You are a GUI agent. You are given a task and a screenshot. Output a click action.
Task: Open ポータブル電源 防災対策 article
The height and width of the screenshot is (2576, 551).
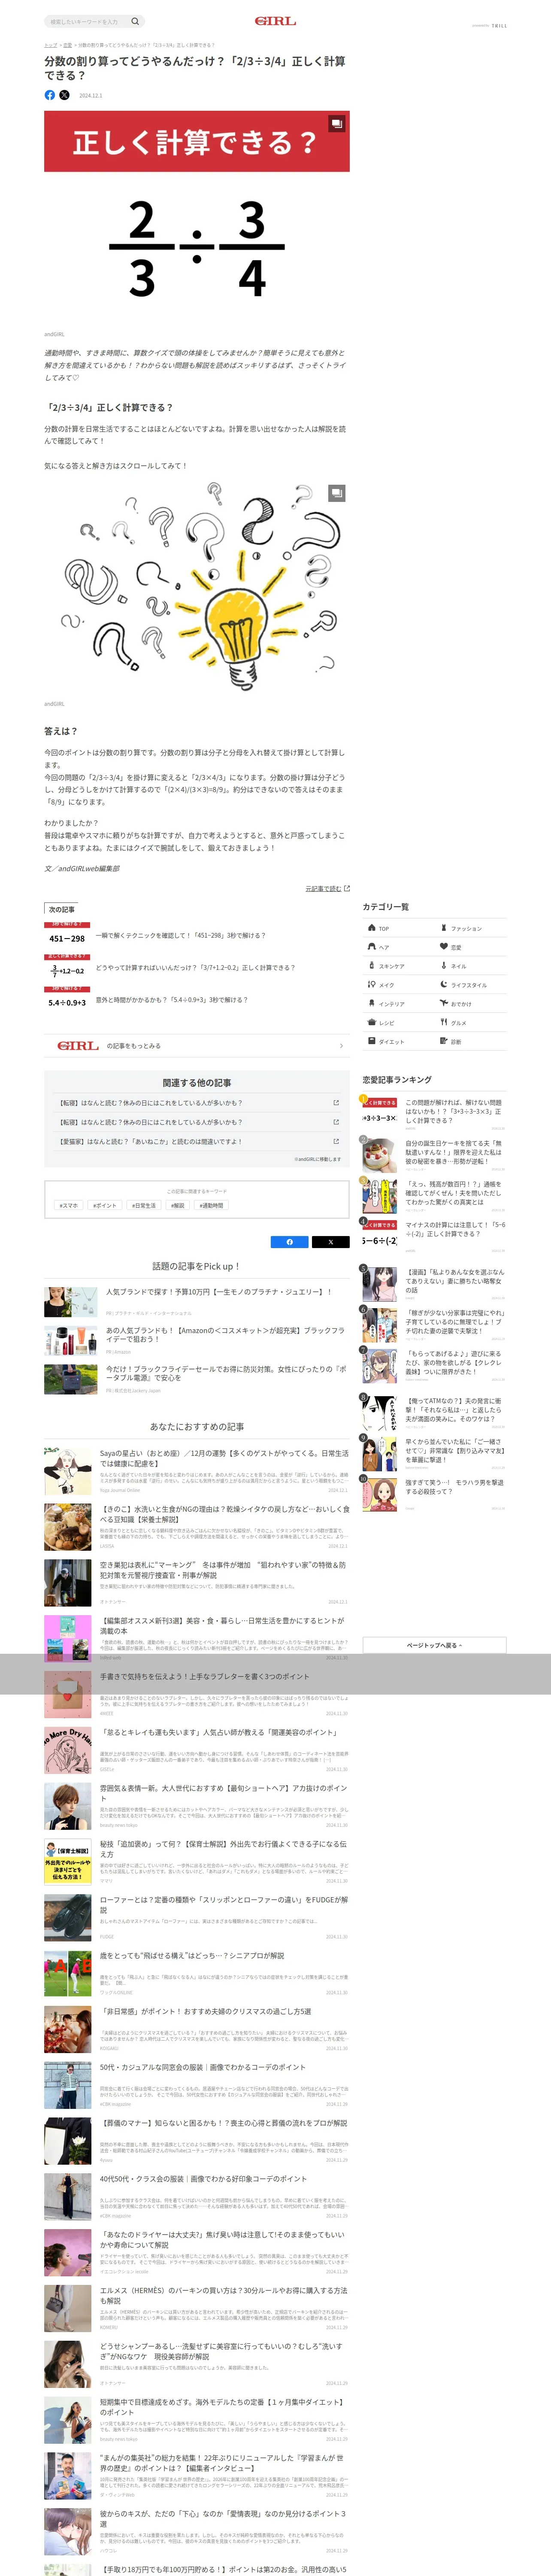coord(197,1380)
